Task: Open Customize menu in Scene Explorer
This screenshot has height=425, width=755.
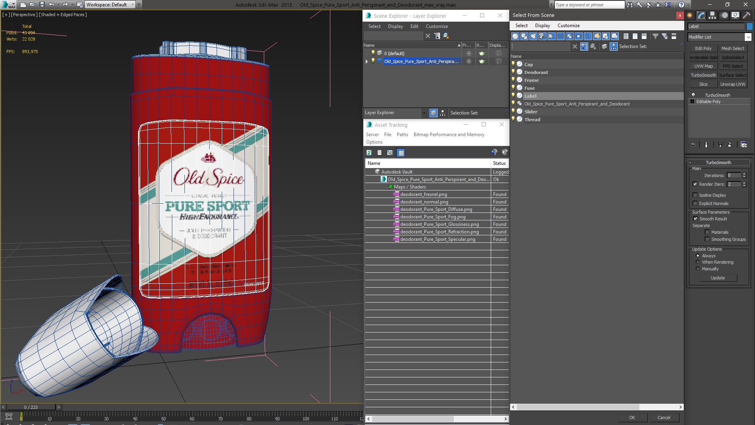Action: pyautogui.click(x=436, y=26)
